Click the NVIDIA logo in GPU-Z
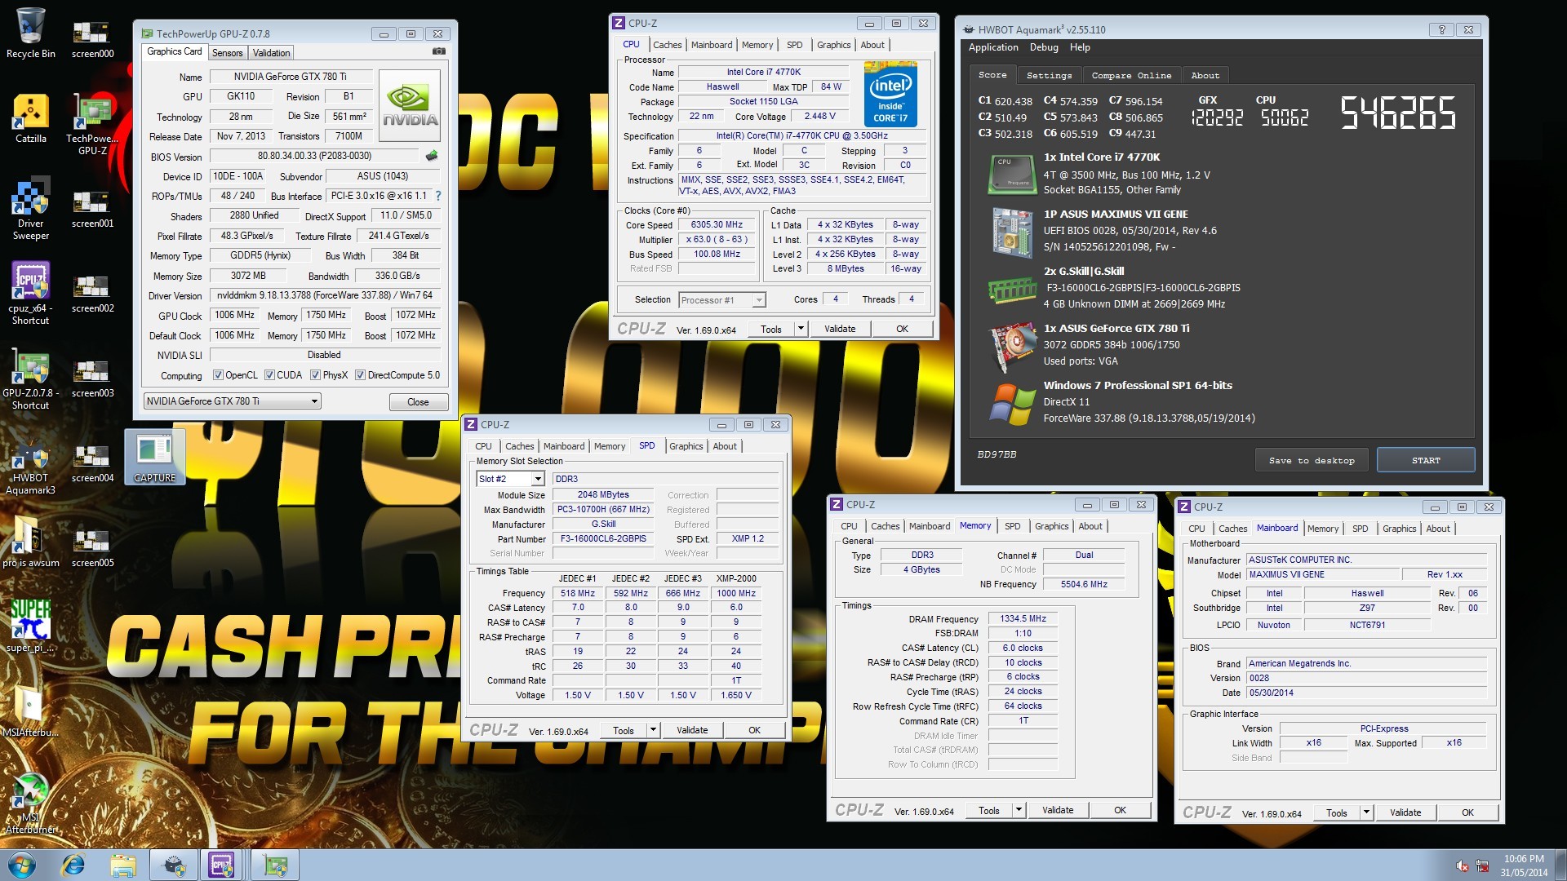Screen dimensions: 1567x881 click(x=411, y=106)
